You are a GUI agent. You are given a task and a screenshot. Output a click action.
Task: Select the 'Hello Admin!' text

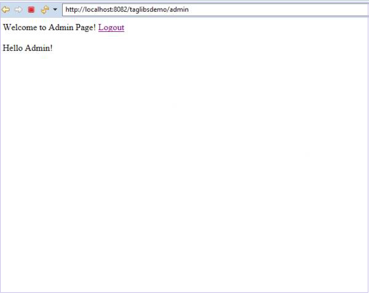tap(28, 48)
